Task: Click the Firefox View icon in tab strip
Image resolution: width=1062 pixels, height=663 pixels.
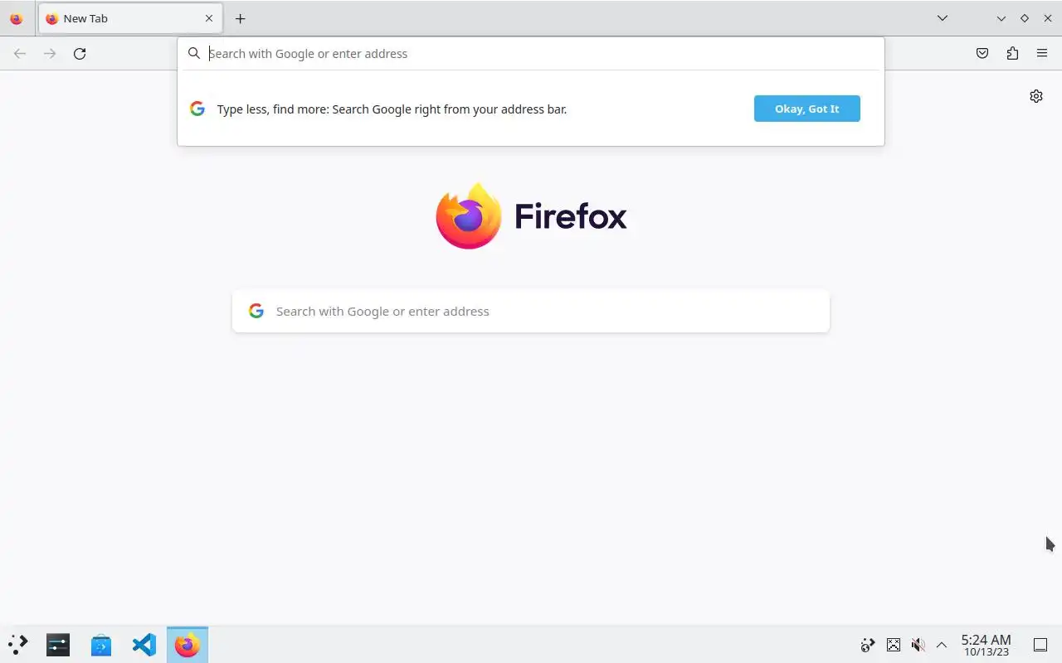Action: [x=16, y=18]
